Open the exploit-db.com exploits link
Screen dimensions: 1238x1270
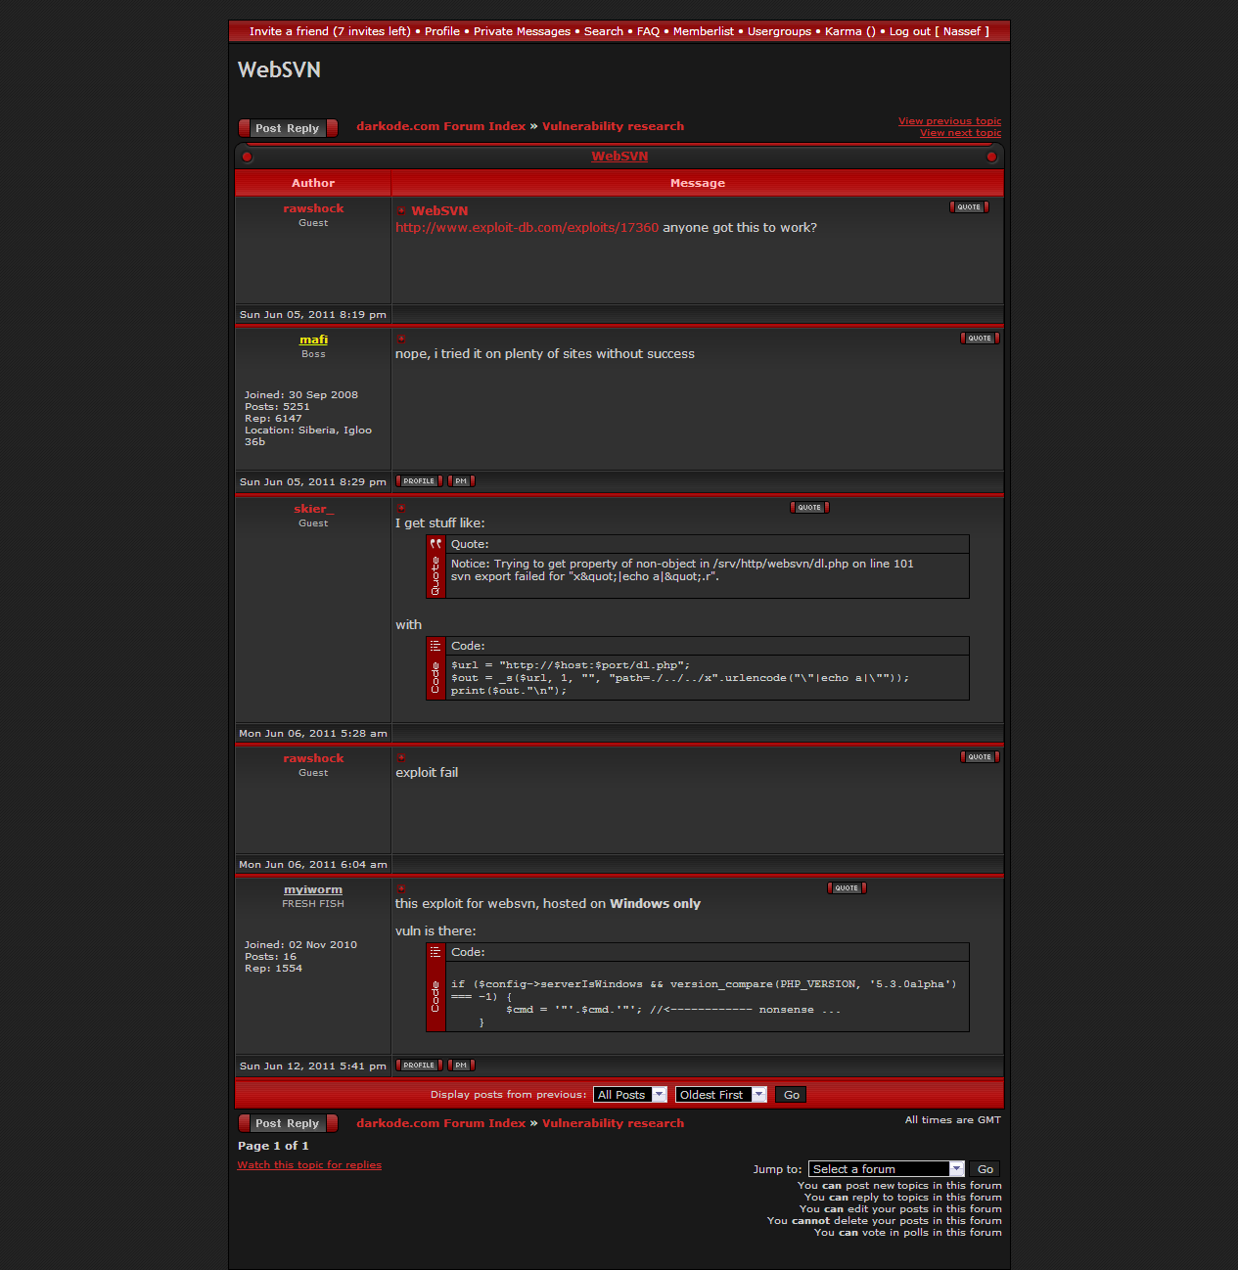[x=527, y=228]
